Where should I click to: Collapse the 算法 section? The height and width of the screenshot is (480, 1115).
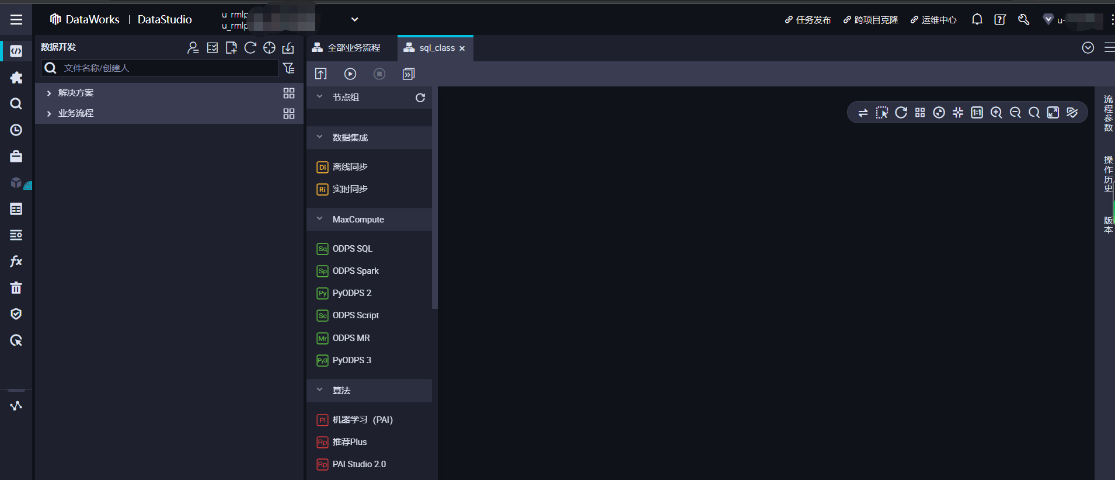[x=319, y=390]
